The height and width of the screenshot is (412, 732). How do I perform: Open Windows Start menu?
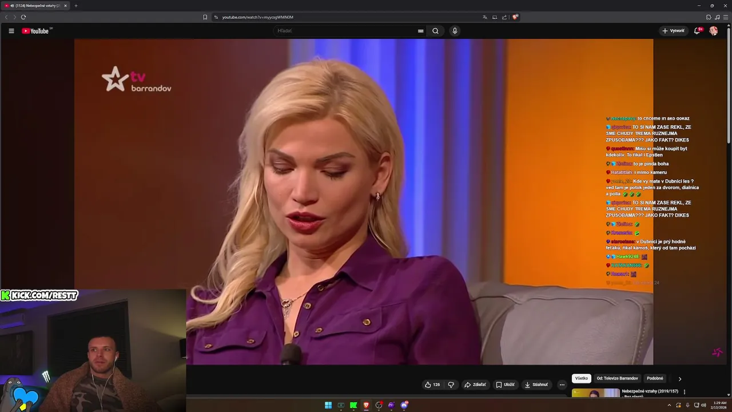tap(328, 405)
